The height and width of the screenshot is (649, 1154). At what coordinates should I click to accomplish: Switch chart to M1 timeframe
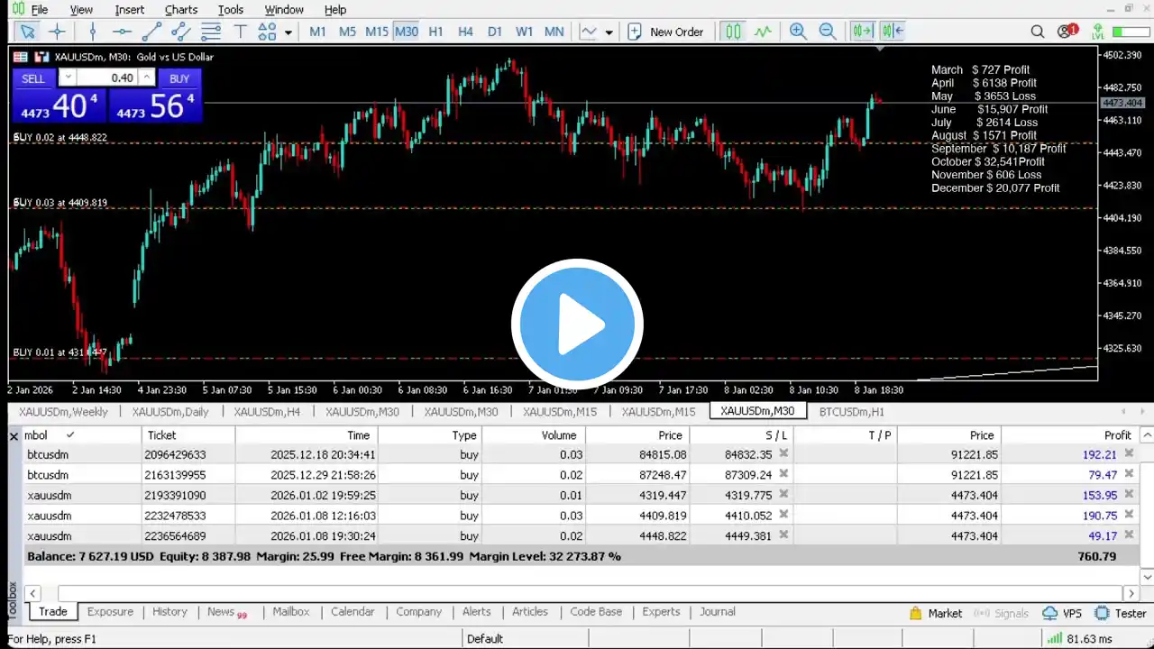click(x=317, y=32)
